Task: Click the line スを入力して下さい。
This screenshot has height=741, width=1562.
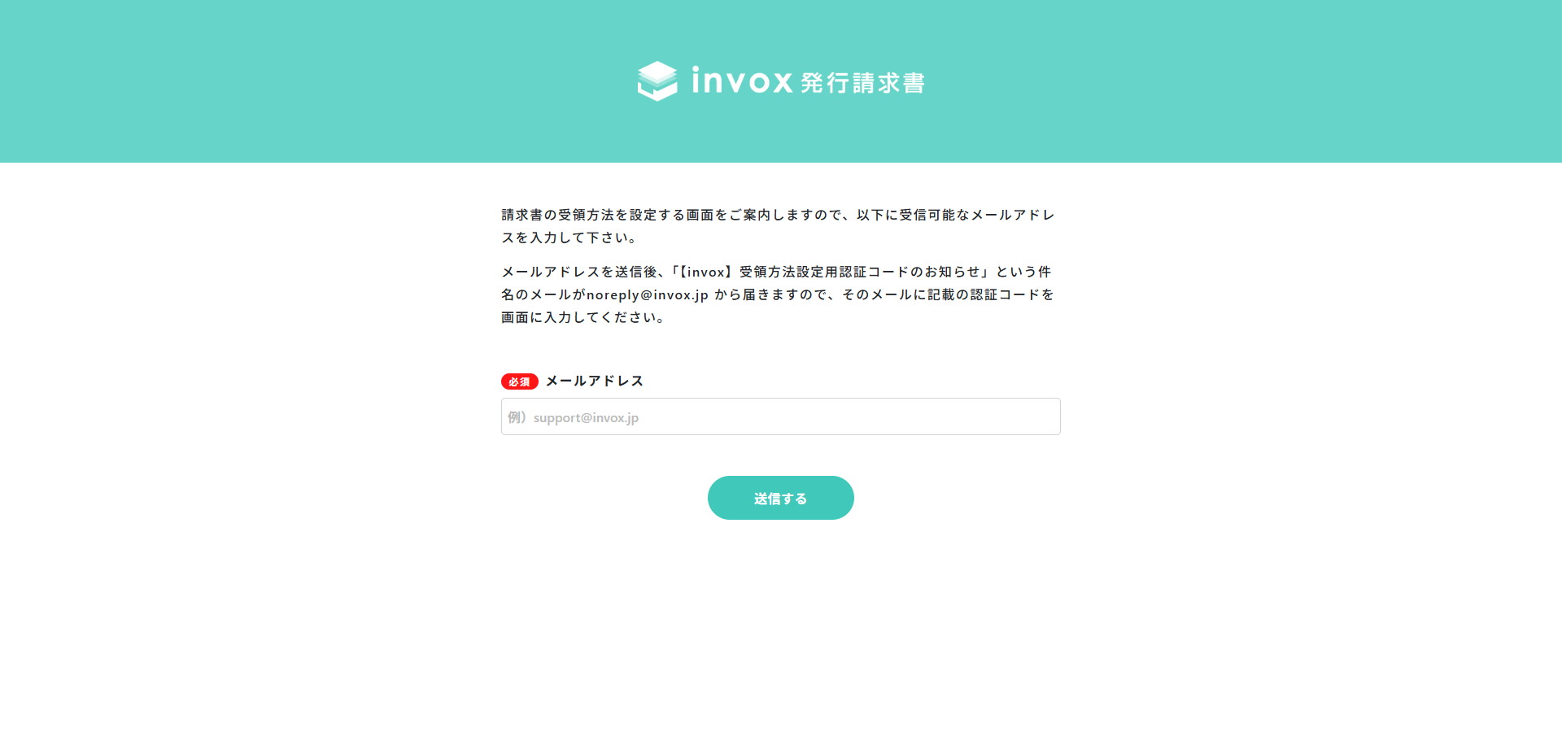Action: click(x=569, y=238)
